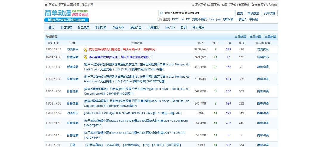Open 动画片下载 top link
The height and width of the screenshot is (147, 322).
pyautogui.click(x=229, y=4)
